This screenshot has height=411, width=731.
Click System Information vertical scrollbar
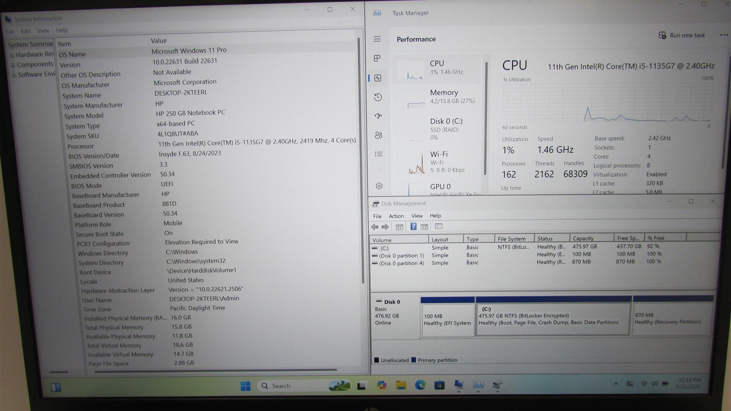coord(360,160)
